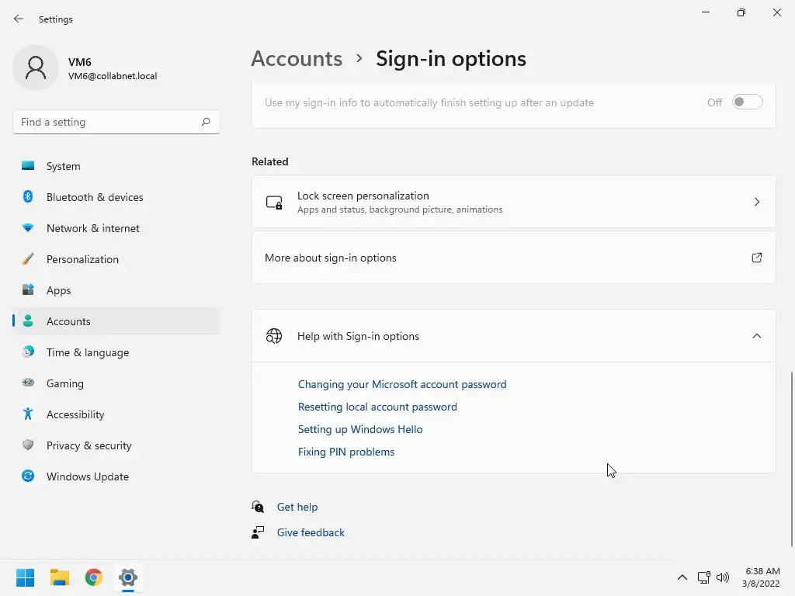Click the Network & internet wifi icon
This screenshot has height=596, width=795.
click(28, 228)
